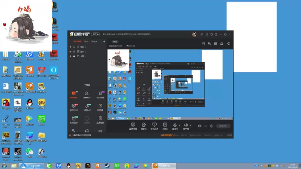Open the 礼物任务 tool
This screenshot has height=169, width=301.
tap(74, 120)
